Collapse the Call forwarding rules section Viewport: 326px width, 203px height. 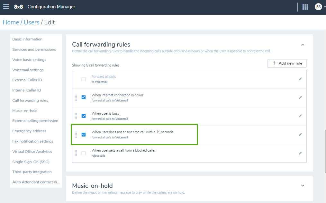coord(303,45)
